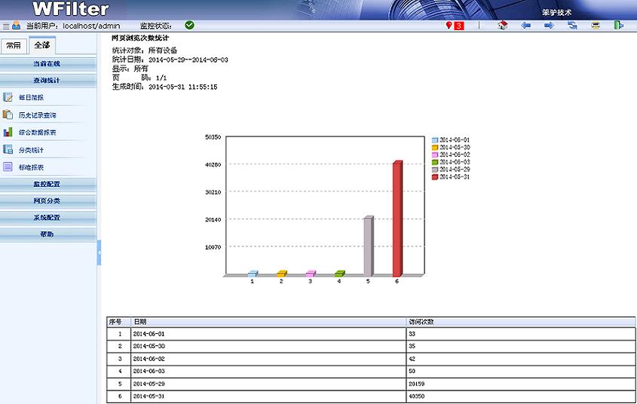This screenshot has height=404, width=637.
Task: Go back with the left arrow icon
Action: coord(526,26)
